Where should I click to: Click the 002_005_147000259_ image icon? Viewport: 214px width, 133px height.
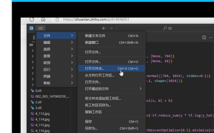click(x=32, y=96)
